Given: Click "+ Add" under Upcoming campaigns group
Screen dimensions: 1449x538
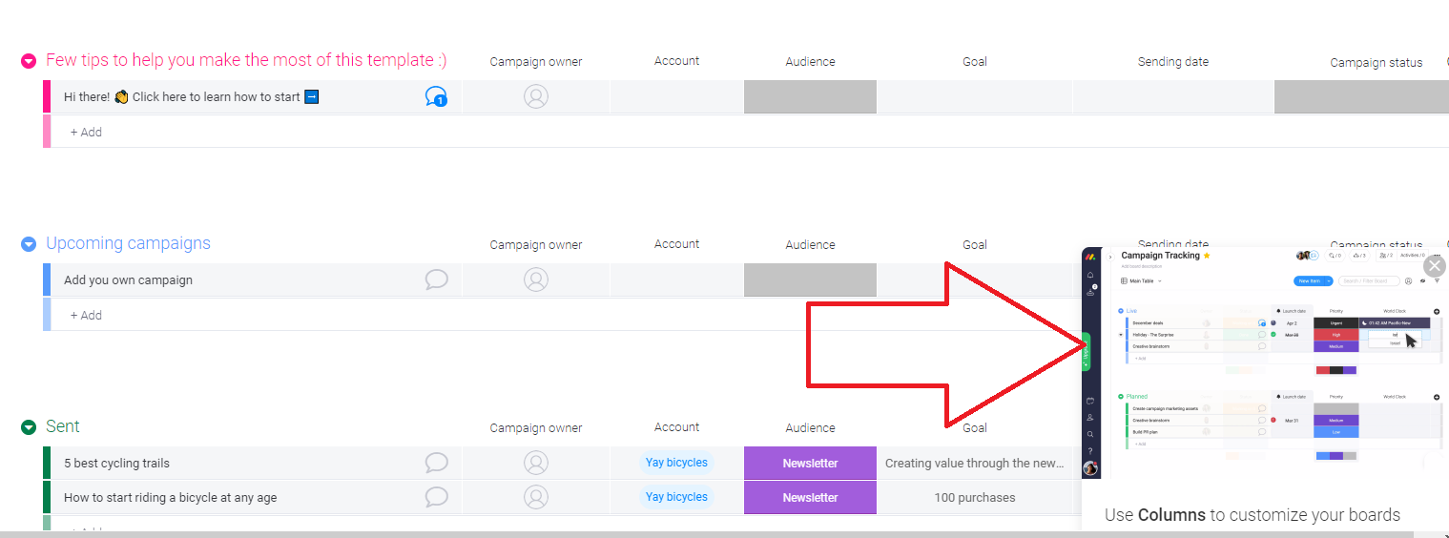Looking at the screenshot, I should (x=86, y=316).
